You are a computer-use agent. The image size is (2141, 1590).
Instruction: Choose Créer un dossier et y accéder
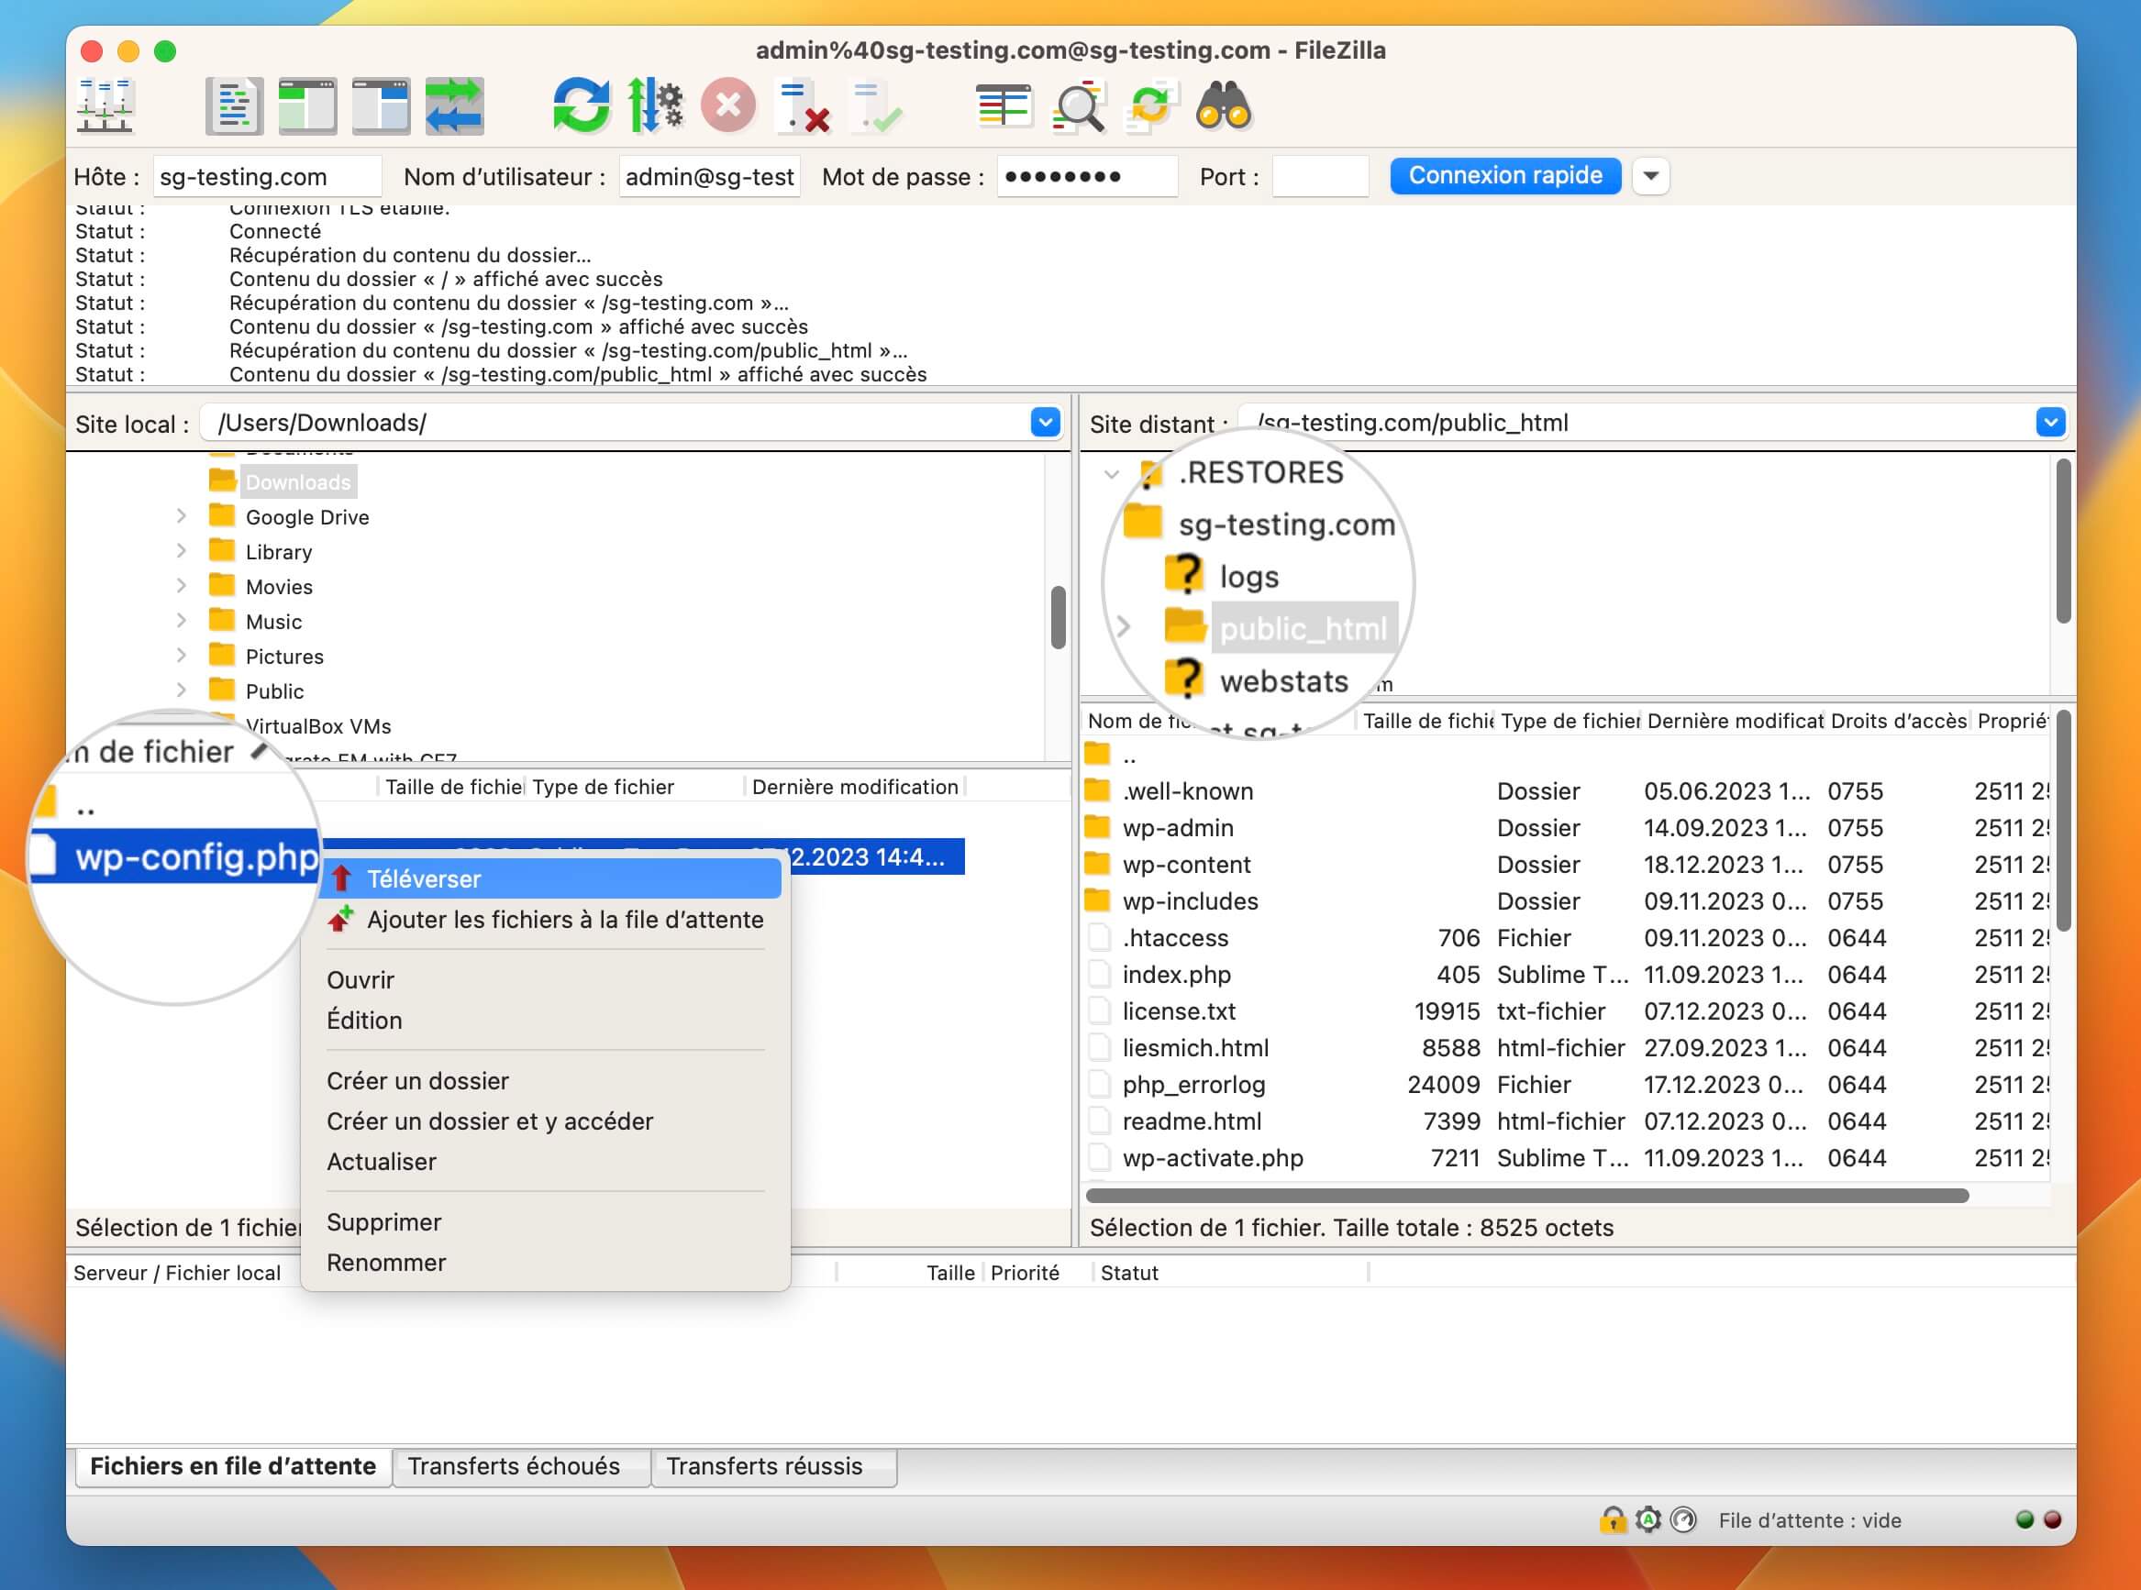pos(545,1121)
